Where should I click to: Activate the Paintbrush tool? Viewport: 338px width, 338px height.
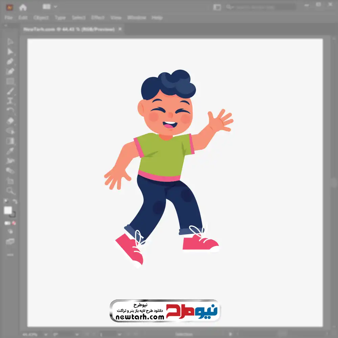10,91
